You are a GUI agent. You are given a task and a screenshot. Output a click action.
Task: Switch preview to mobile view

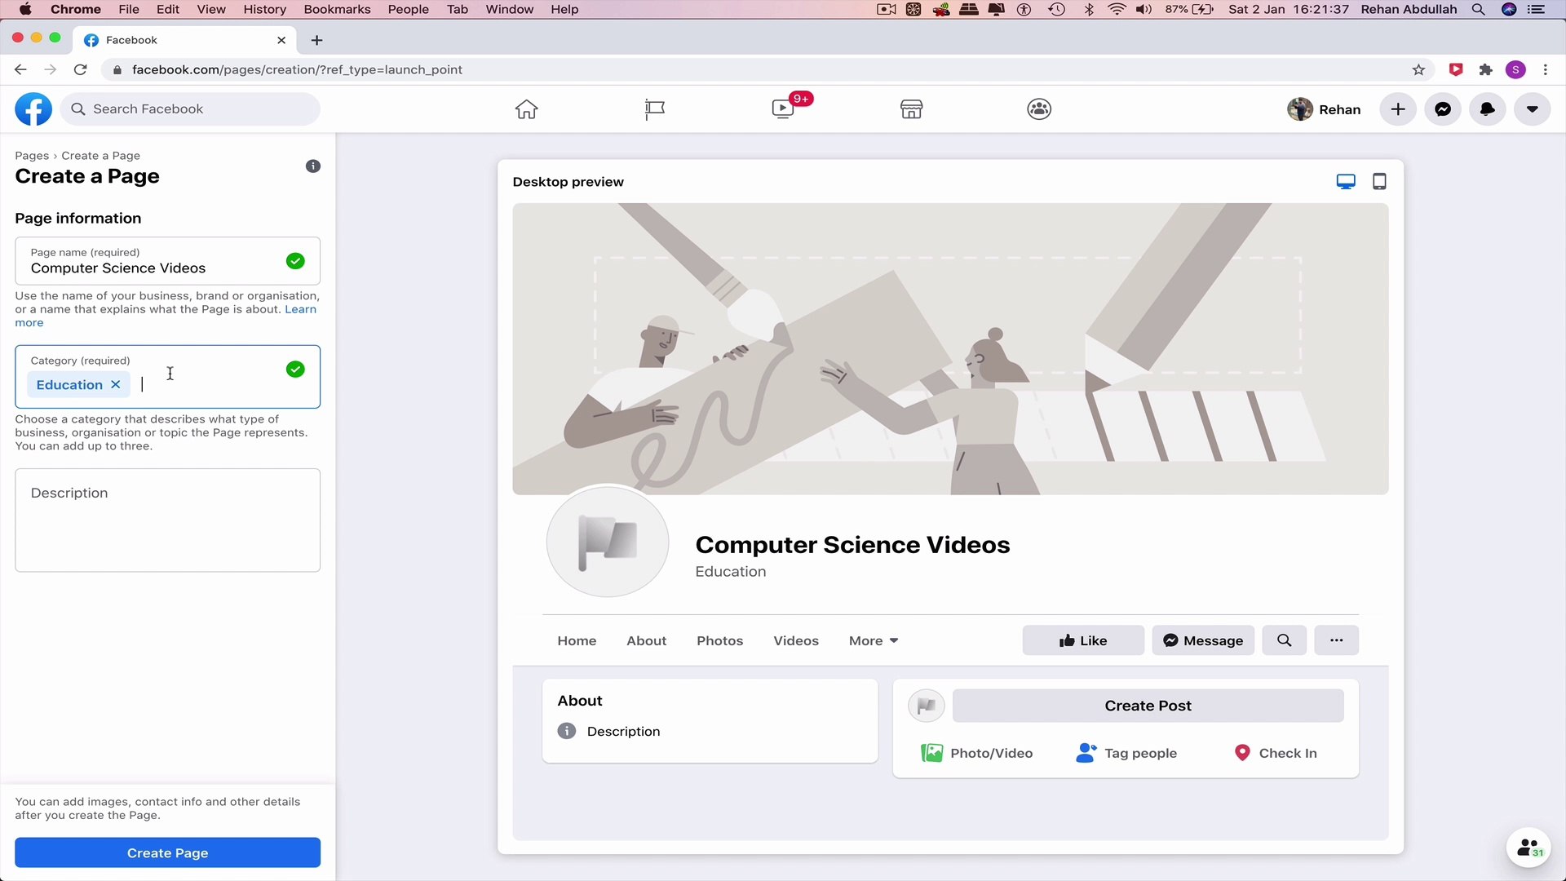point(1379,180)
